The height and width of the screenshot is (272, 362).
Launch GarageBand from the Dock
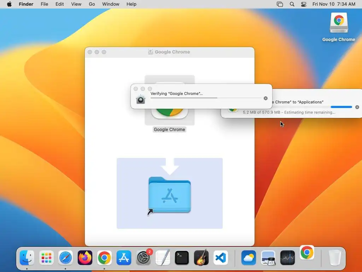[x=201, y=258]
